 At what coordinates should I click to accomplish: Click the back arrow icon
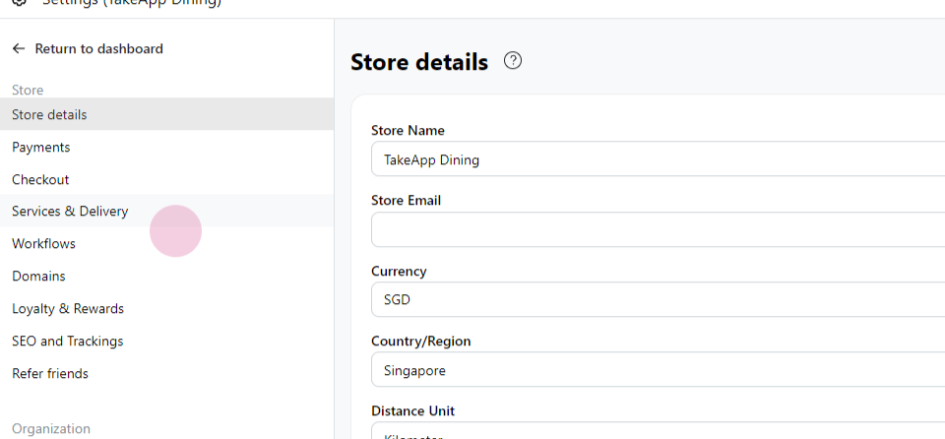pyautogui.click(x=19, y=48)
